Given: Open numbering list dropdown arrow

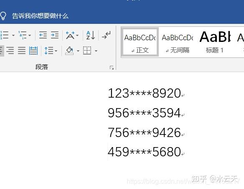Looking at the screenshot, I should pyautogui.click(x=13, y=36).
